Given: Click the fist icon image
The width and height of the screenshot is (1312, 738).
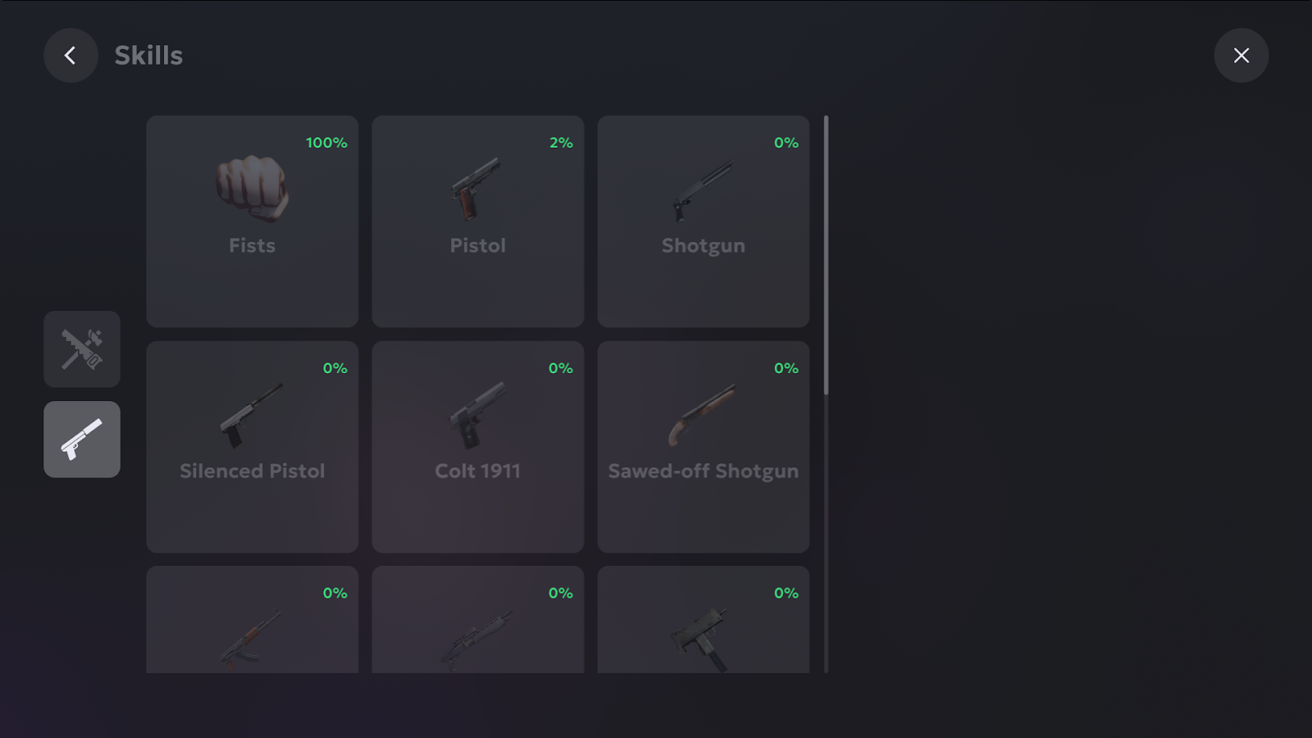Looking at the screenshot, I should [x=252, y=189].
